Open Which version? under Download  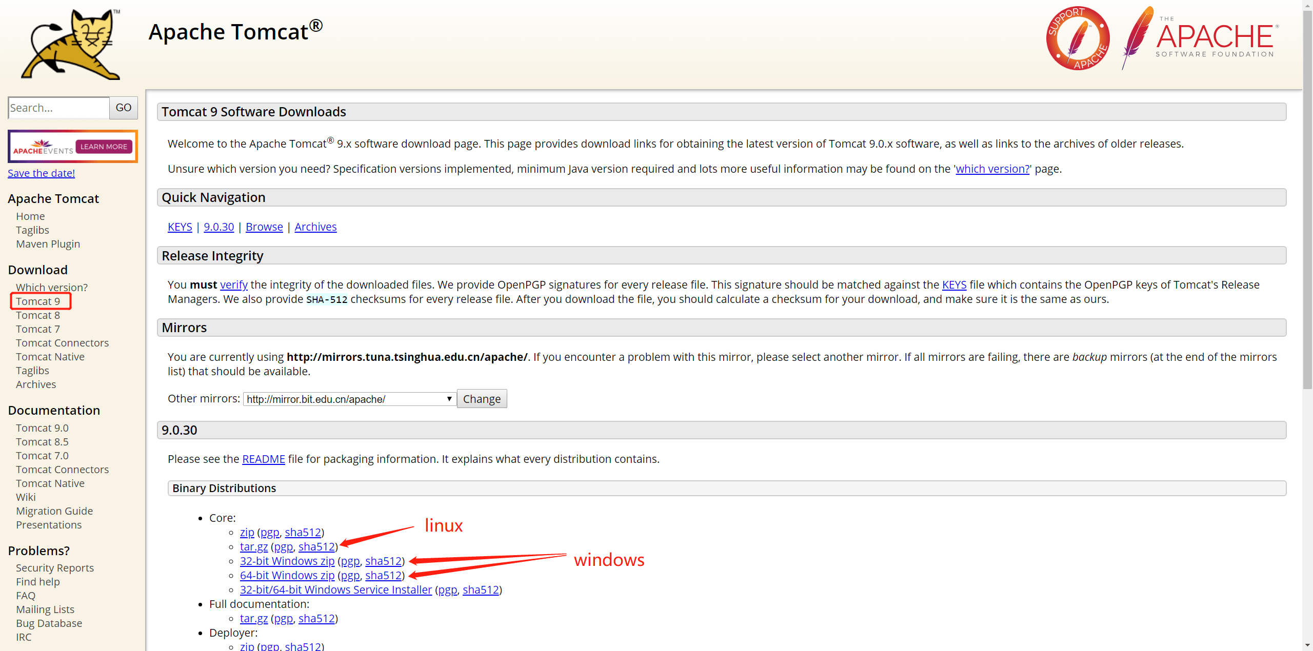point(51,287)
